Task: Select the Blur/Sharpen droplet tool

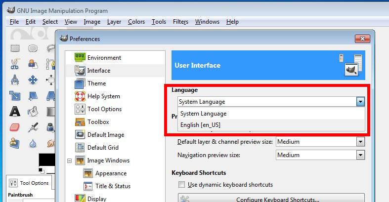Action: click(33, 143)
